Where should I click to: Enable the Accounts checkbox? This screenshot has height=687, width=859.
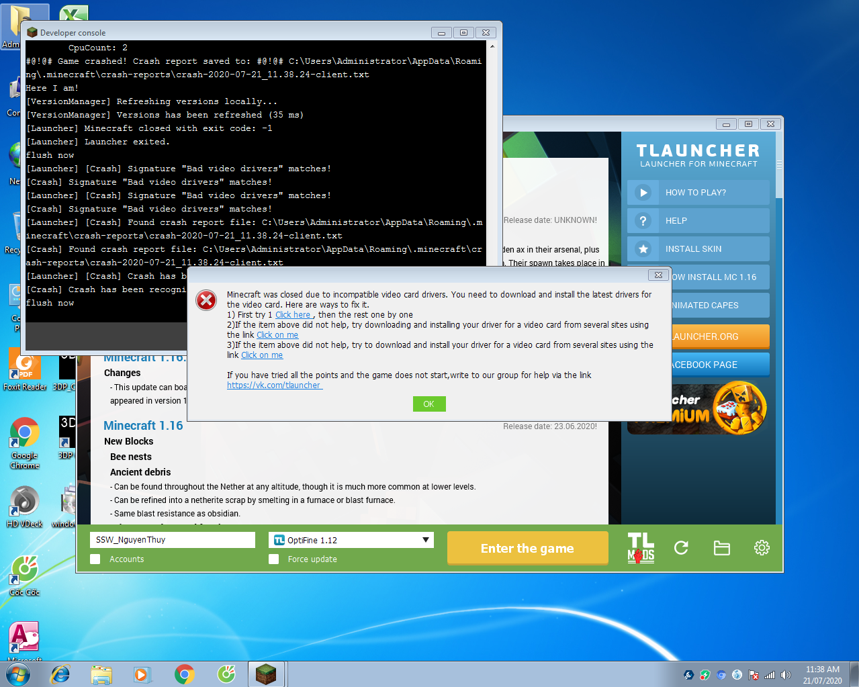point(95,559)
